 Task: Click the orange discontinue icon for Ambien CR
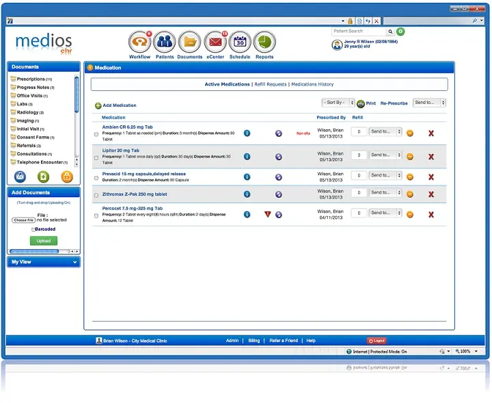[410, 133]
